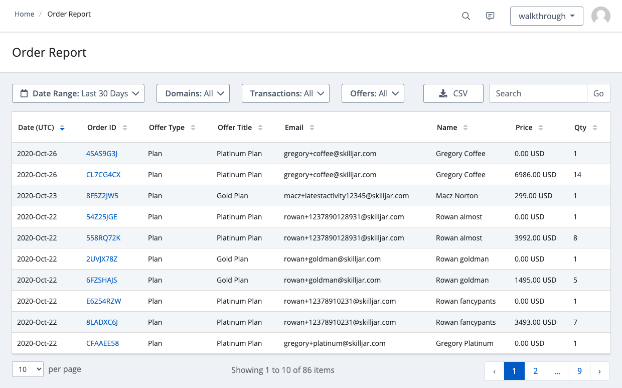The image size is (622, 388).
Task: Sort by Date (UTC) column arrows
Action: 62,128
